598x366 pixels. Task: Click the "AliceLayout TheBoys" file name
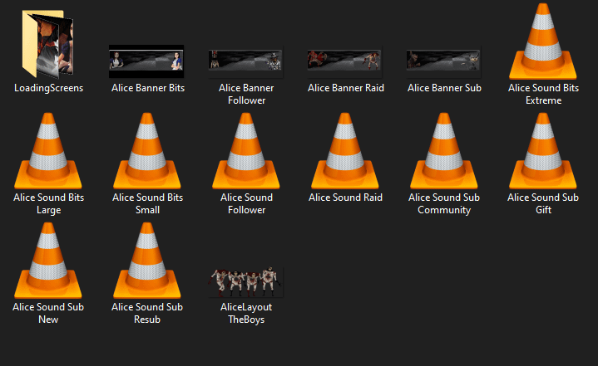(x=246, y=313)
